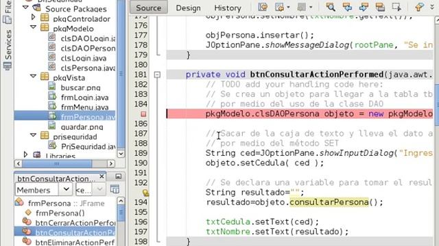Click the lightbulb hint at line 193

point(145,193)
